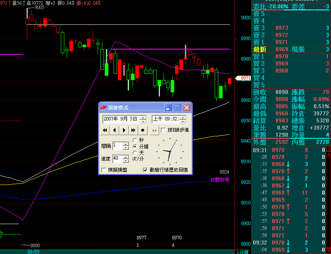Click the analog clock in training dialog
The width and height of the screenshot is (331, 254).
(x=170, y=151)
